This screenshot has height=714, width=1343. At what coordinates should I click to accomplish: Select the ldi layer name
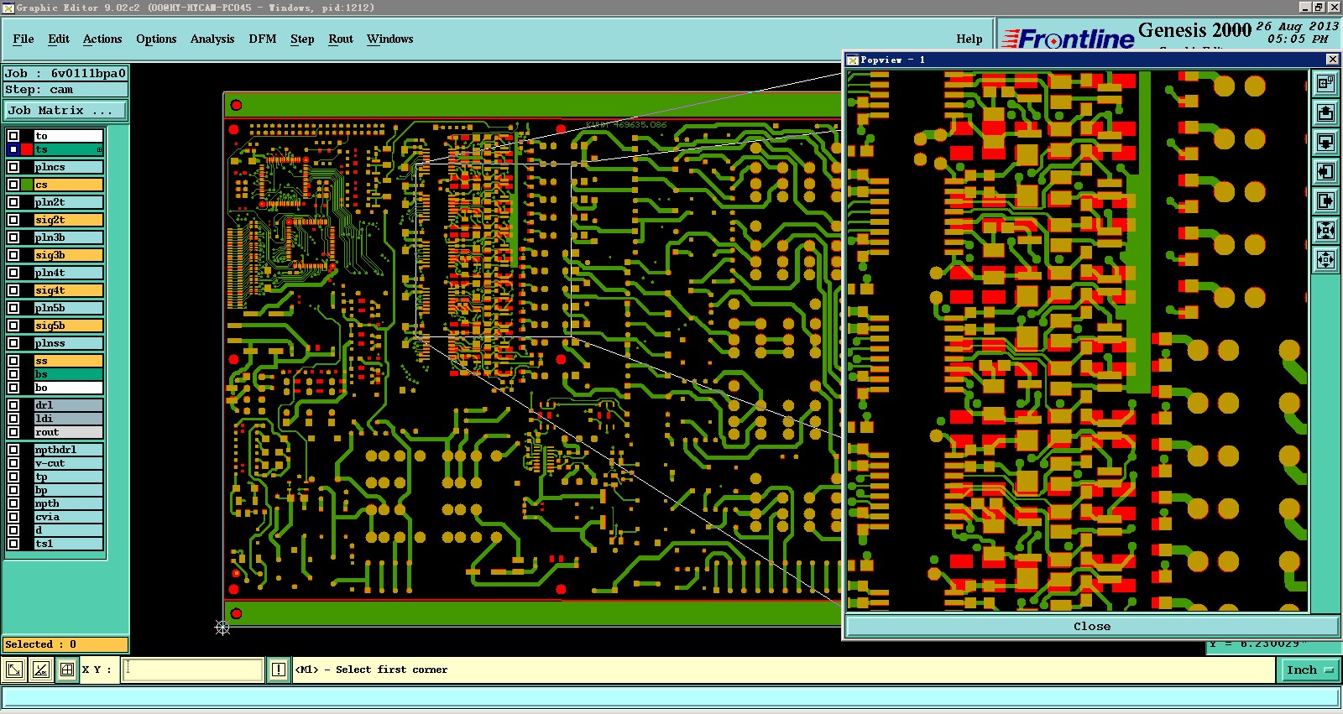point(68,419)
